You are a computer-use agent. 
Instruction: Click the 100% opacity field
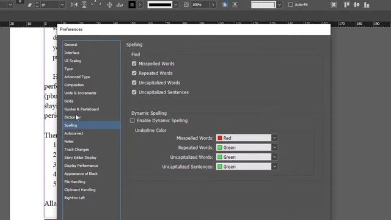(200, 5)
